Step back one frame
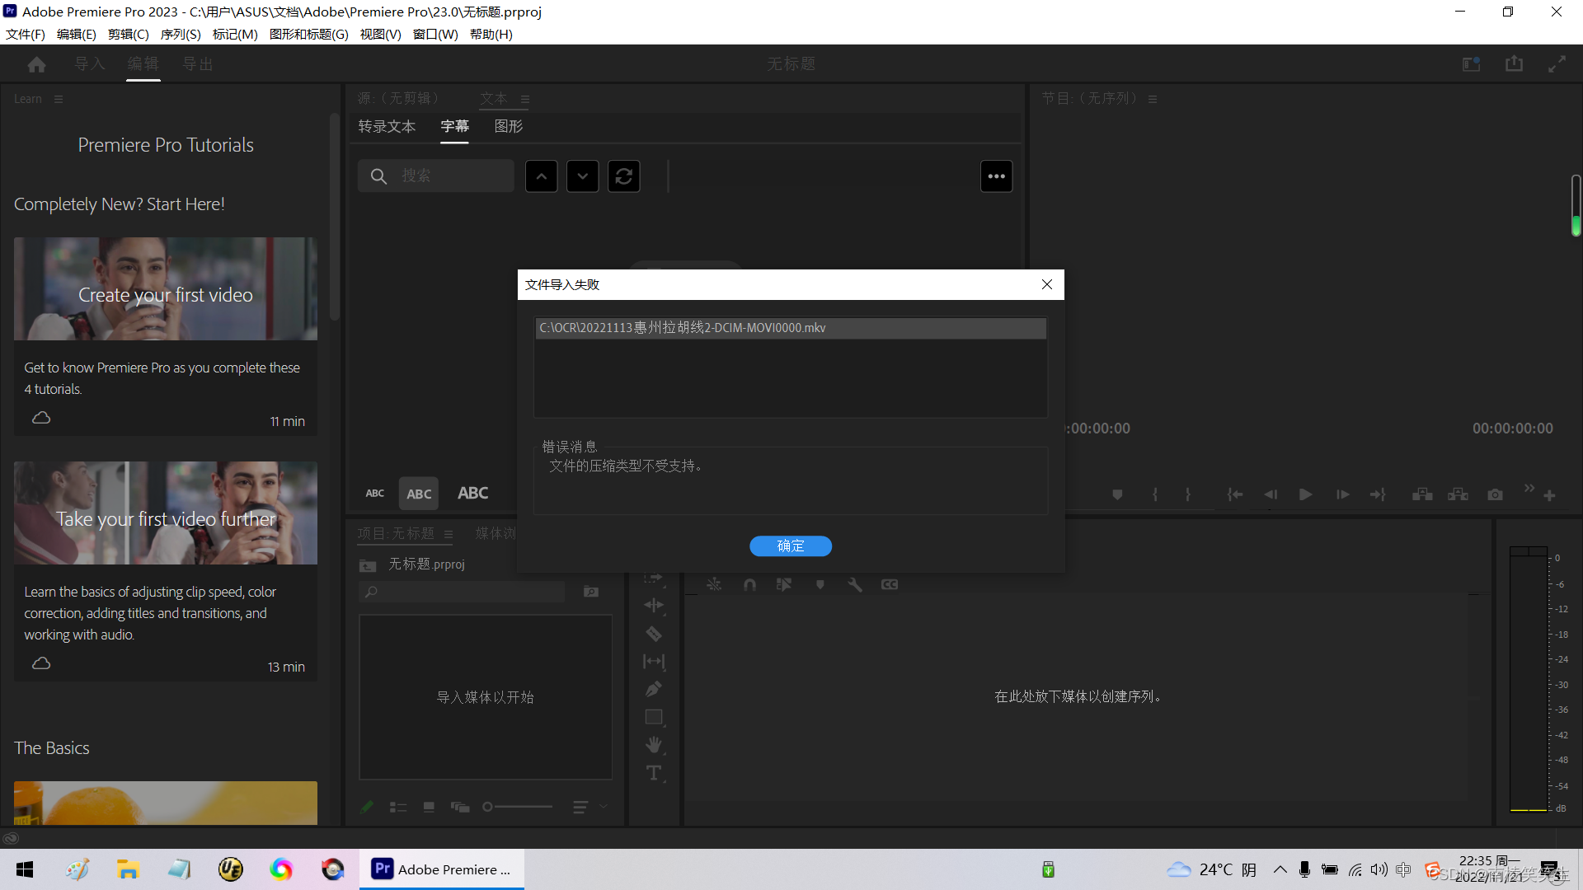This screenshot has width=1583, height=890. (1271, 494)
